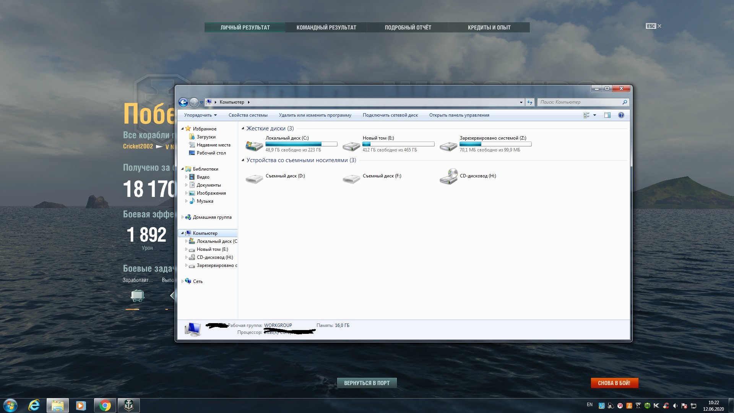Image resolution: width=734 pixels, height=413 pixels.
Task: Open the address bar history dropdown arrow
Action: click(x=521, y=102)
